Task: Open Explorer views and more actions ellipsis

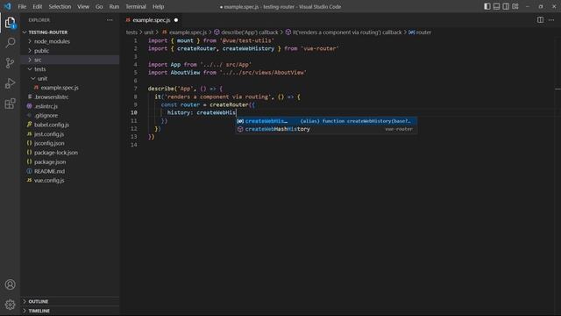Action: tap(110, 20)
